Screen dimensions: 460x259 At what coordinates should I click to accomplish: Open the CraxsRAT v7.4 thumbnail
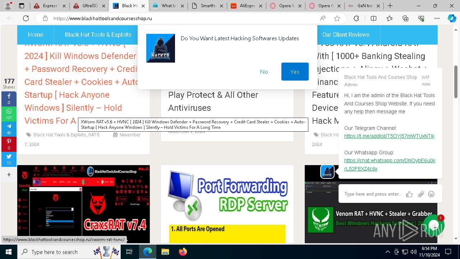pos(83,204)
